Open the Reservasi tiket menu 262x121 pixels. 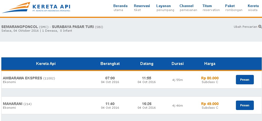click(x=142, y=8)
